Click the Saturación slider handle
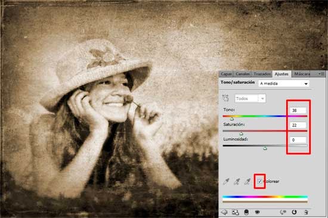 point(241,133)
